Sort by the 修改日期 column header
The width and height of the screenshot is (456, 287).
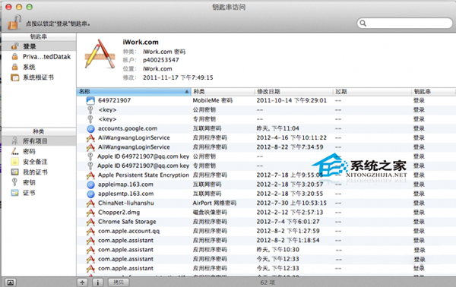(293, 92)
